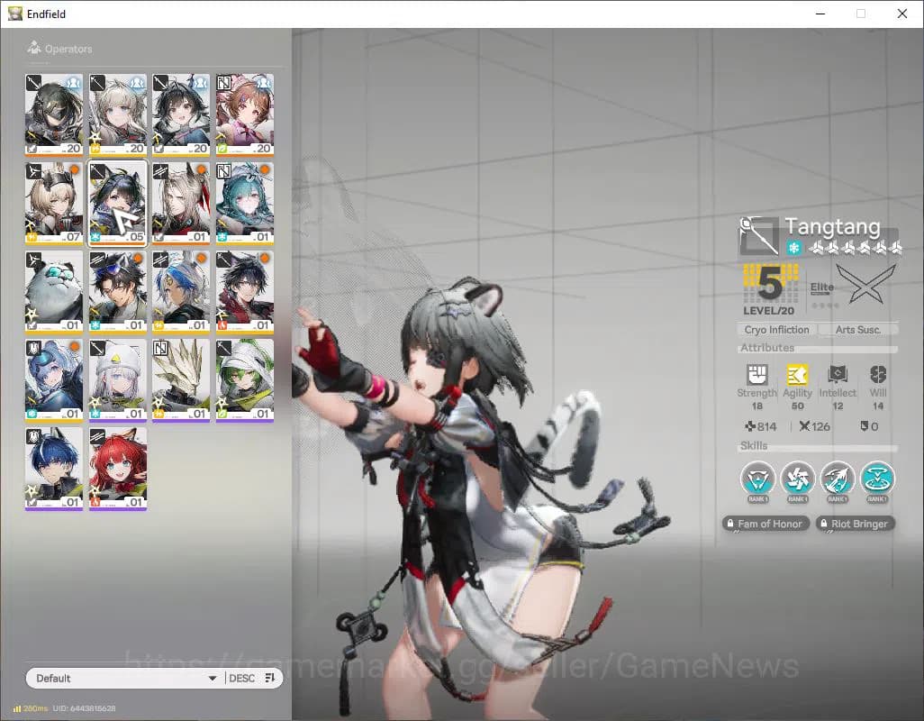Click Tangtang's weapon class icon
The width and height of the screenshot is (924, 721).
pos(759,235)
